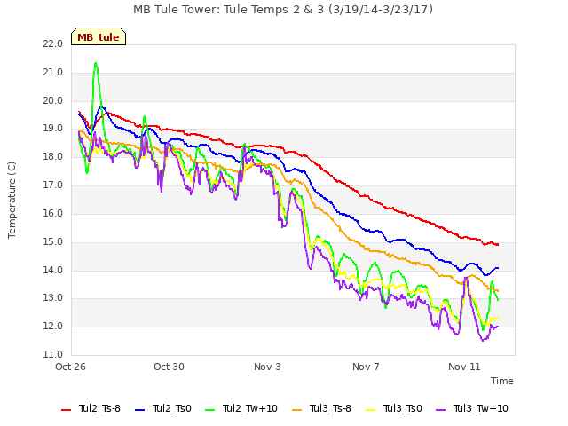Click the 12.0 y-axis tick label

53,327
